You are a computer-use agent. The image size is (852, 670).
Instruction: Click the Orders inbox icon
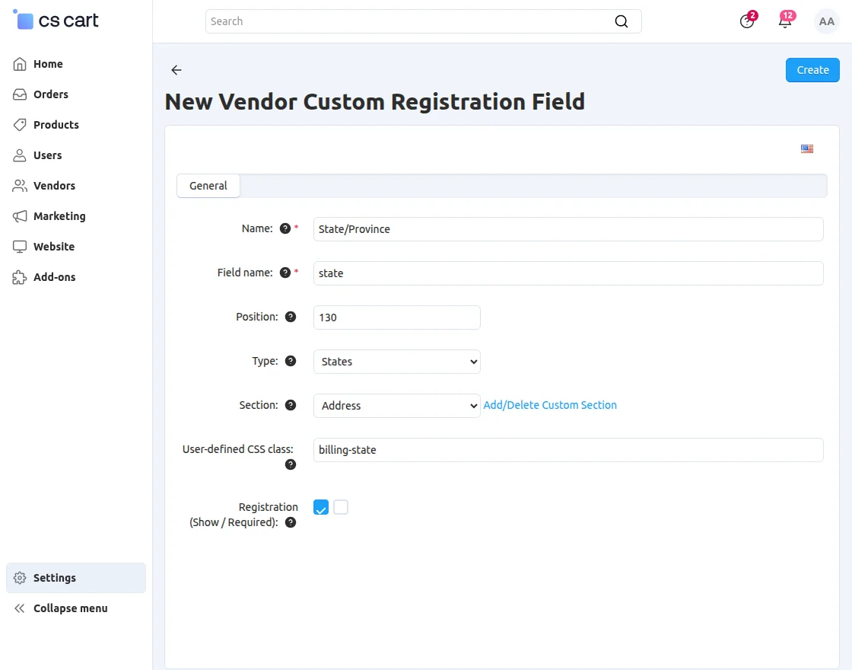(x=20, y=94)
